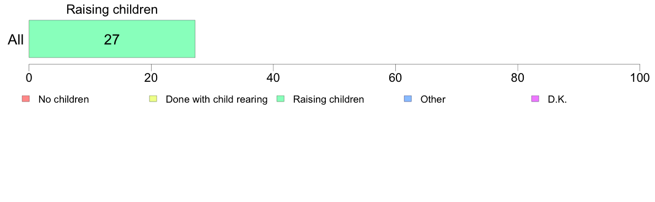
Task: Click the D.K. legend label
Action: pos(557,99)
